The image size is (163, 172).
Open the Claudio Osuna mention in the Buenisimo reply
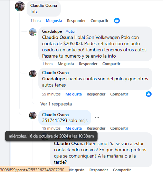[69, 144]
